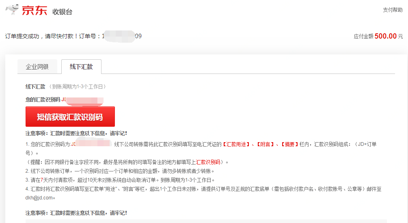Click the 收银台 page title
This screenshot has height=223, width=408.
point(62,12)
